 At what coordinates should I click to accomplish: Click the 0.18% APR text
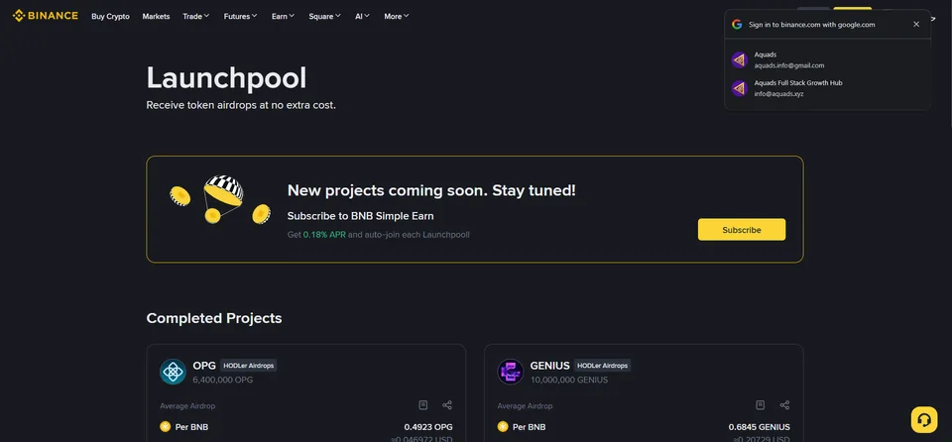click(x=324, y=234)
